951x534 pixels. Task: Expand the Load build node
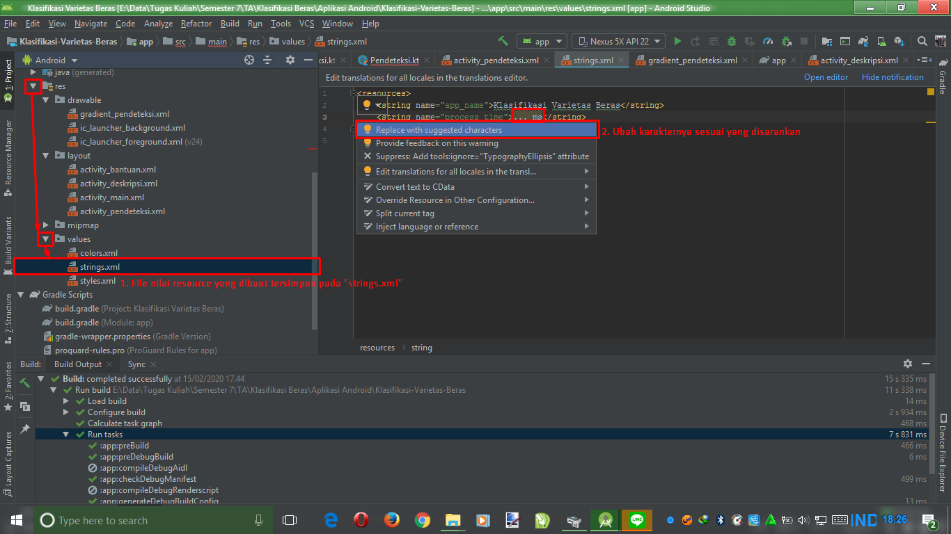pos(66,401)
